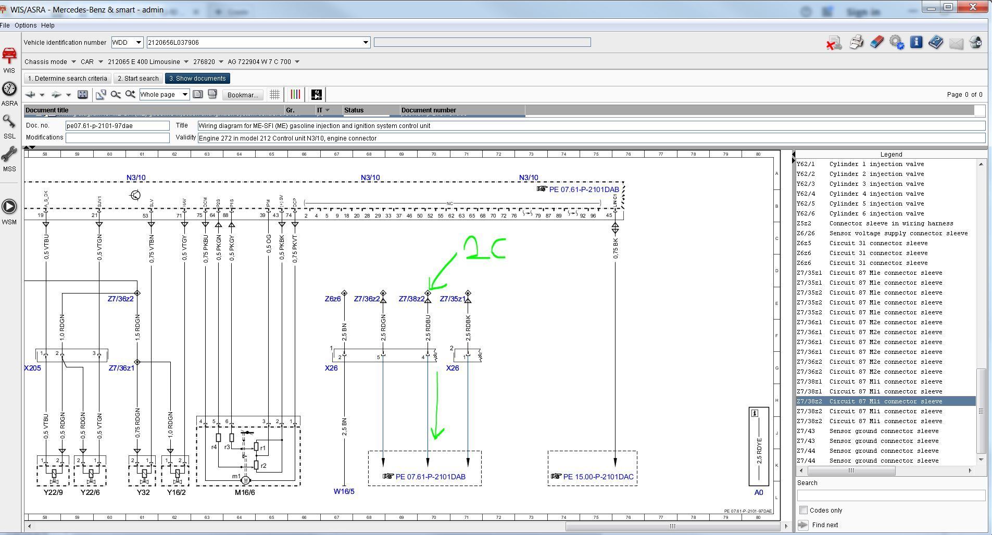
Task: Open the Options menu
Action: pyautogui.click(x=26, y=26)
